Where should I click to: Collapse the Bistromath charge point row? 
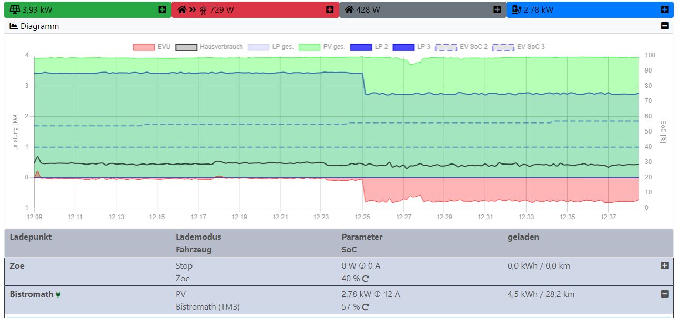click(x=664, y=294)
